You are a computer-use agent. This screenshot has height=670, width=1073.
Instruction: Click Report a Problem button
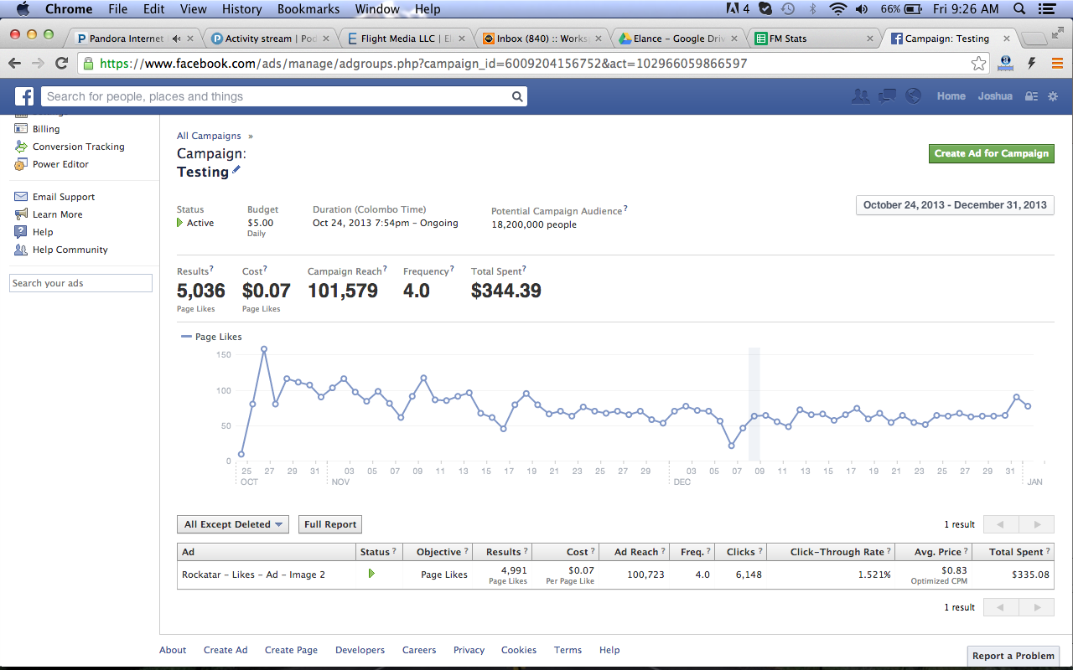(x=1013, y=656)
